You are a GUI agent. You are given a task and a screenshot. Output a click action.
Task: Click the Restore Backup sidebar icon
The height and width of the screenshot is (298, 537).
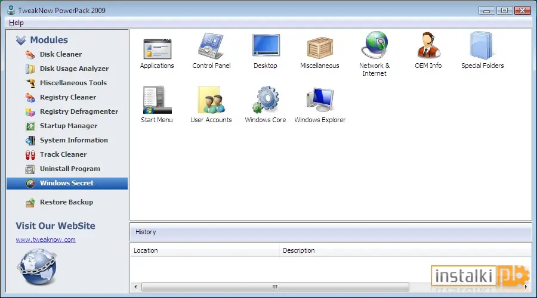tap(30, 203)
